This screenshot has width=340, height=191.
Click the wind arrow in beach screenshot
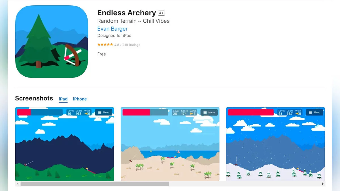[192, 114]
